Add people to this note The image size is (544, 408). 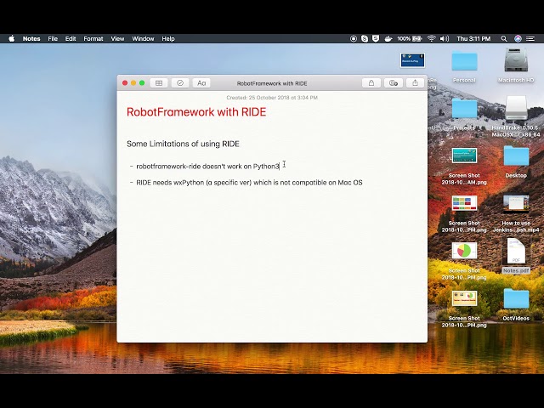pos(393,83)
